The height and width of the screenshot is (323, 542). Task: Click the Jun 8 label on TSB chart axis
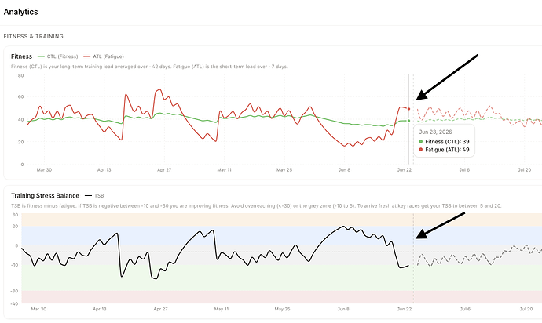point(343,309)
